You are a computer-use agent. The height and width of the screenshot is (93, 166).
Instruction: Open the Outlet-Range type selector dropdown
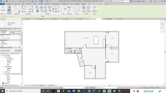pos(22,24)
